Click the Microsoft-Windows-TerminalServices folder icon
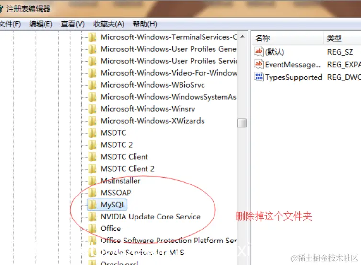The height and width of the screenshot is (265, 361). tap(92, 37)
